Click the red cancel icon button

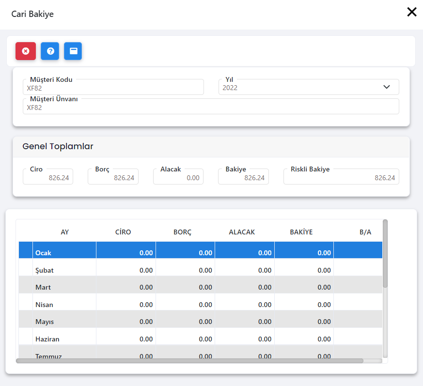(x=26, y=51)
